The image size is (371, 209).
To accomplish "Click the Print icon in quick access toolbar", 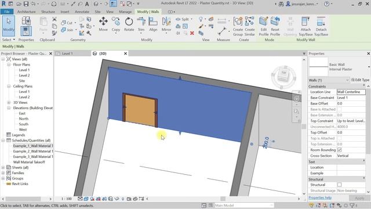I will (x=54, y=4).
